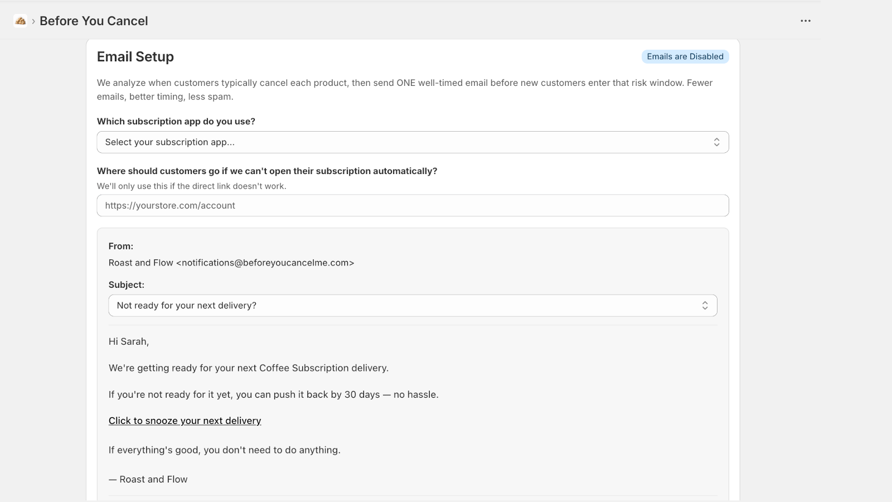Select the 'Before You Cancel' breadcrumb title

coord(94,21)
